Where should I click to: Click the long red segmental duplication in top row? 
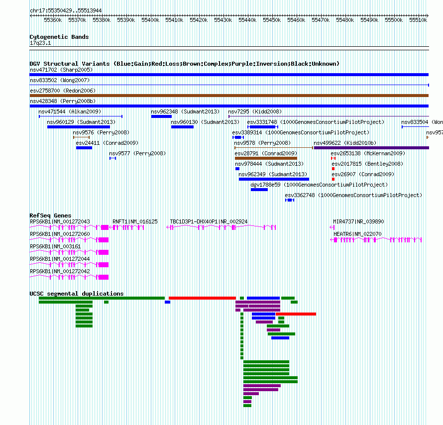tap(202, 298)
